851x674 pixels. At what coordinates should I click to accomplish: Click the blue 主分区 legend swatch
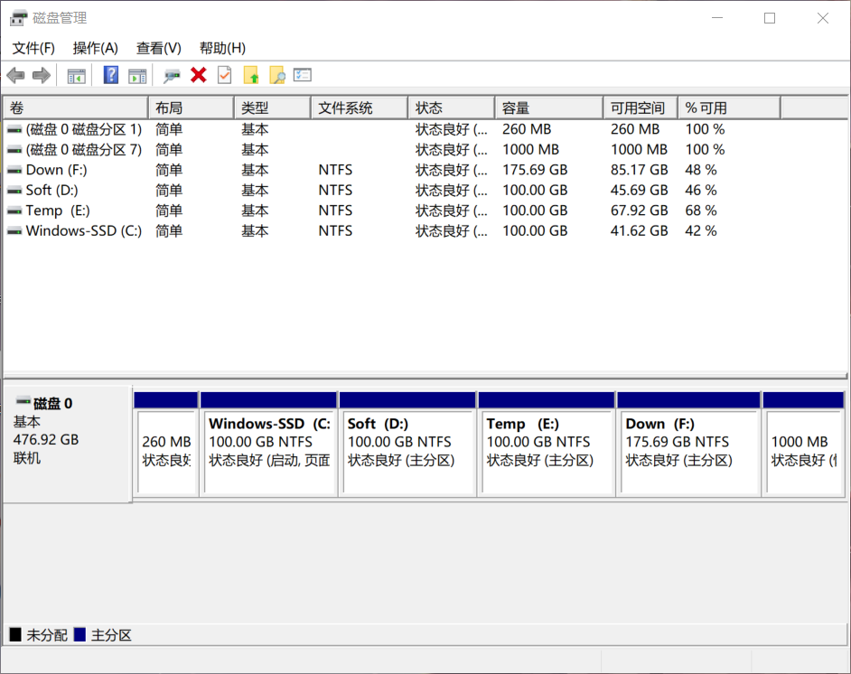pyautogui.click(x=79, y=634)
